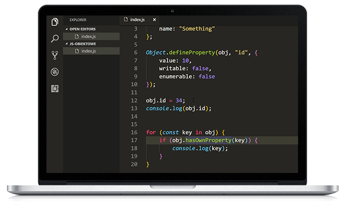This screenshot has height=205, width=347.
Task: Switch to the index.js editor tab
Action: pyautogui.click(x=136, y=20)
